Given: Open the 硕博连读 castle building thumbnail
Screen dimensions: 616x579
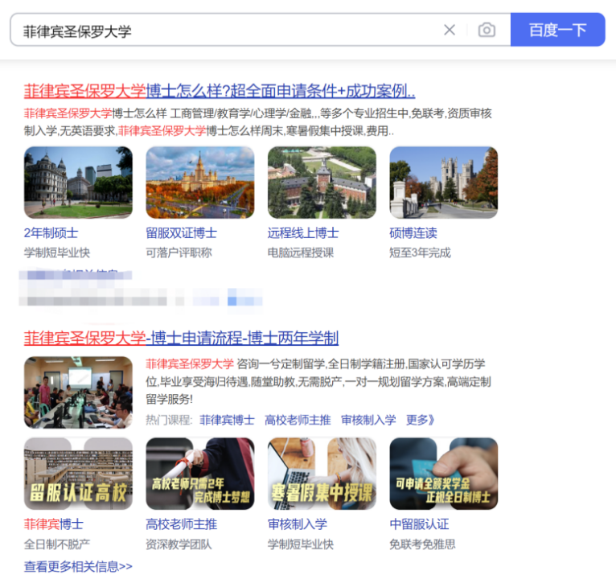Looking at the screenshot, I should 444,183.
